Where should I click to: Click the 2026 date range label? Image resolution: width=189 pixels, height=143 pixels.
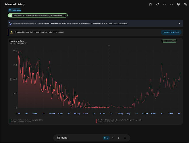pyautogui.click(x=64, y=138)
